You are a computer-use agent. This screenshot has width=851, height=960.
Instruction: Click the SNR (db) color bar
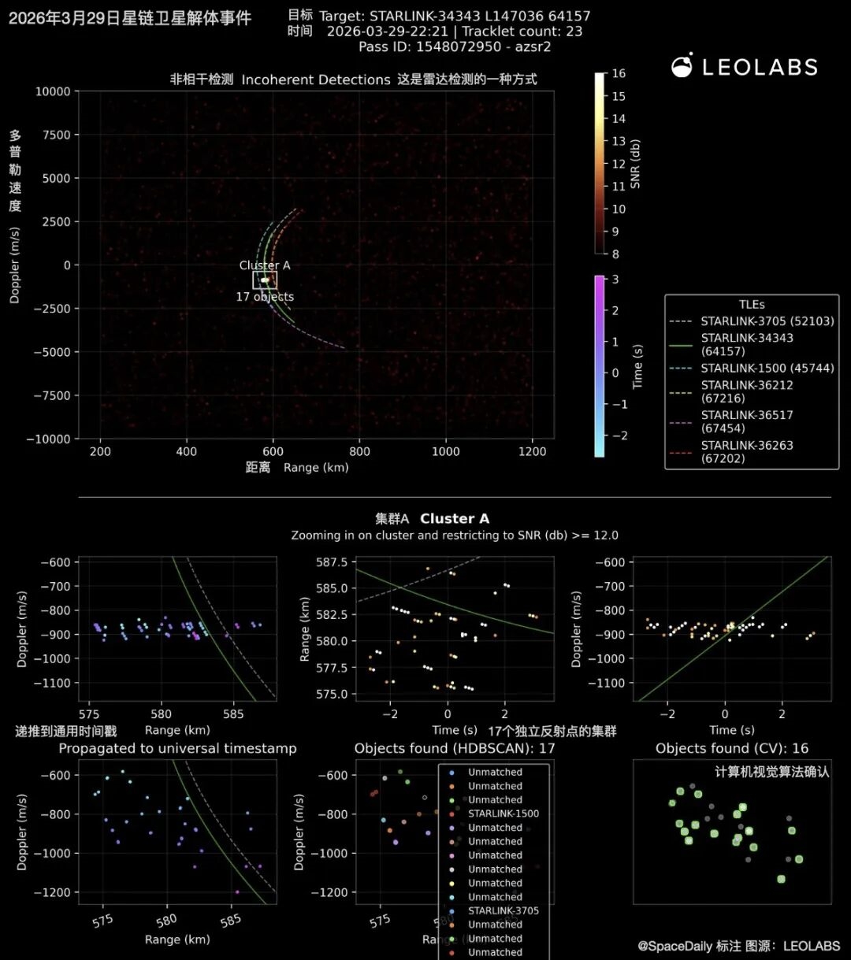[600, 163]
